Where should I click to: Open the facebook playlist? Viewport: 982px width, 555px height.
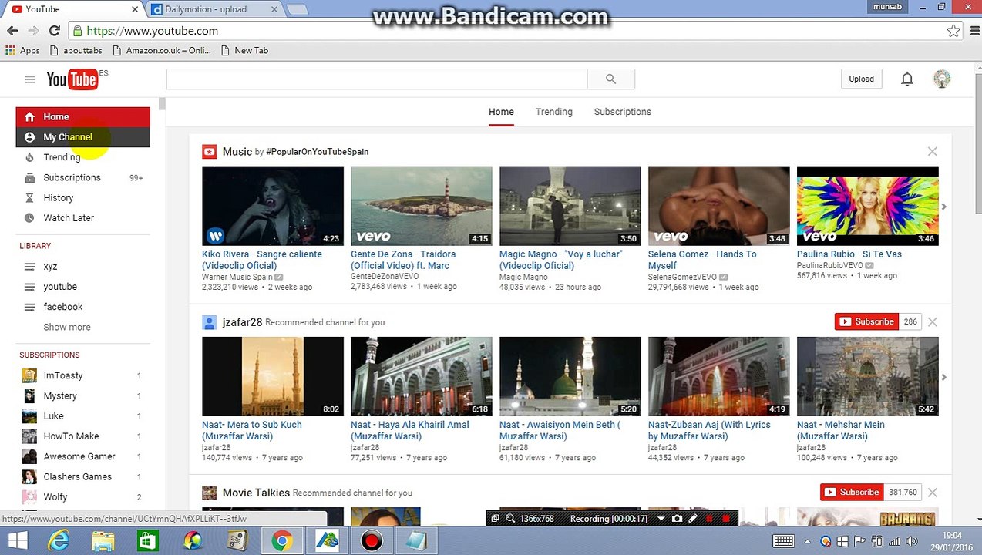tap(63, 307)
